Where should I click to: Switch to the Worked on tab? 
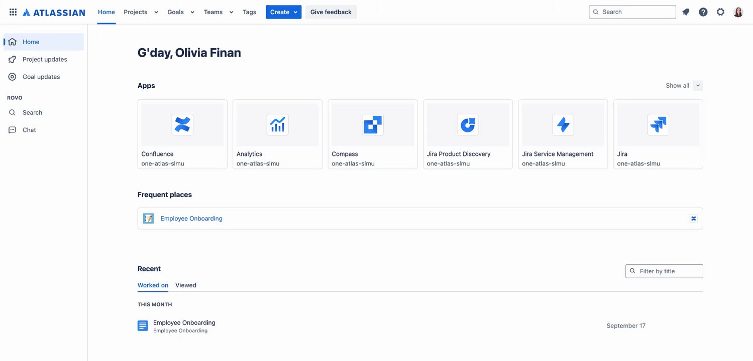click(x=153, y=285)
